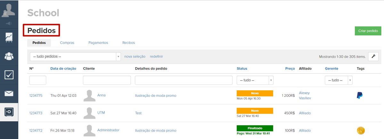Click the PayPal tag icon on order 1234775
Screen dimensions: 384x139
tap(360, 95)
